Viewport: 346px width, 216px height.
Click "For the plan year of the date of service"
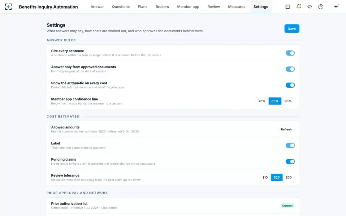click(79, 71)
